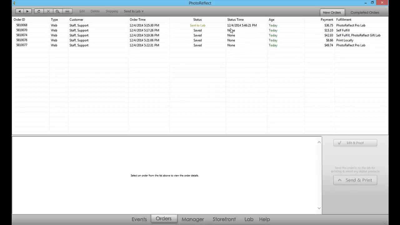Click the $42.93 payment value
This screenshot has width=400, height=225.
[x=329, y=35]
